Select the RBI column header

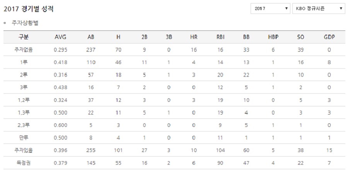[220, 37]
